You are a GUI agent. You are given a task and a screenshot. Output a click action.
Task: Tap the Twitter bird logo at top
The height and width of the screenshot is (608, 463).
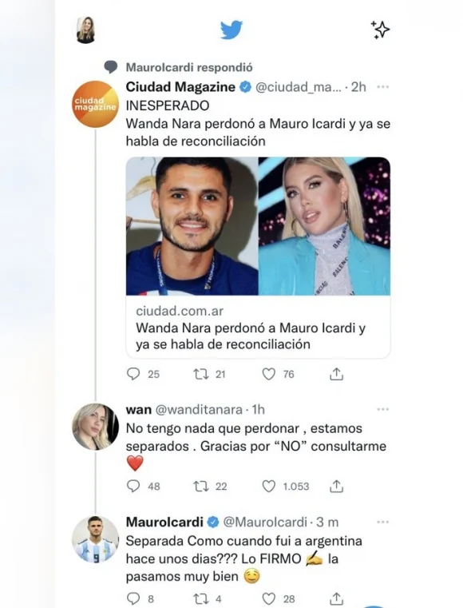231,30
